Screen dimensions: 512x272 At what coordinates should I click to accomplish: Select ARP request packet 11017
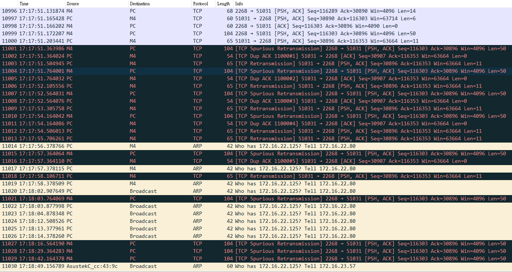[256, 169]
